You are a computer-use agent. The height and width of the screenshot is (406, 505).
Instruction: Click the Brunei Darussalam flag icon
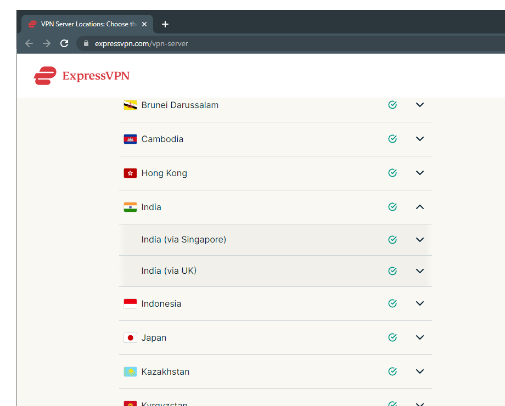tap(130, 105)
